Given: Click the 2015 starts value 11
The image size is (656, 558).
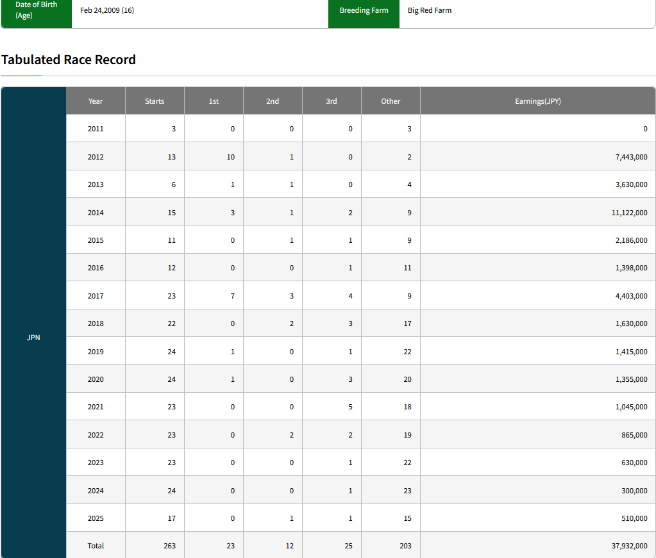Looking at the screenshot, I should [171, 240].
